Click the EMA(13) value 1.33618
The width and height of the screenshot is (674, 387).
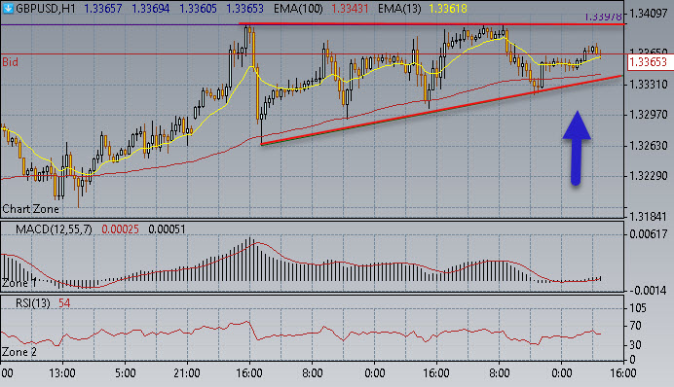[447, 9]
